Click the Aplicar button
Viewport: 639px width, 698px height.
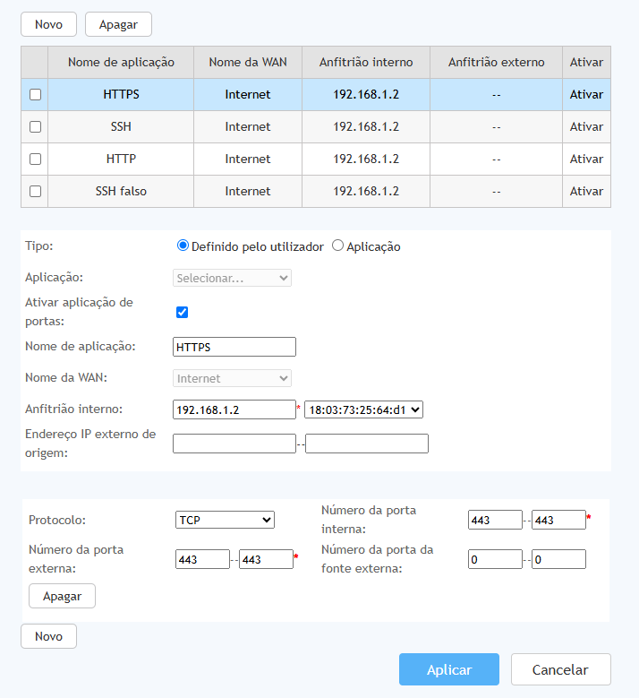click(x=448, y=669)
